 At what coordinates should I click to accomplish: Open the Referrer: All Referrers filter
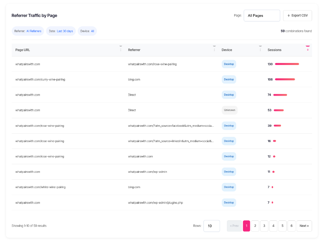pos(28,31)
